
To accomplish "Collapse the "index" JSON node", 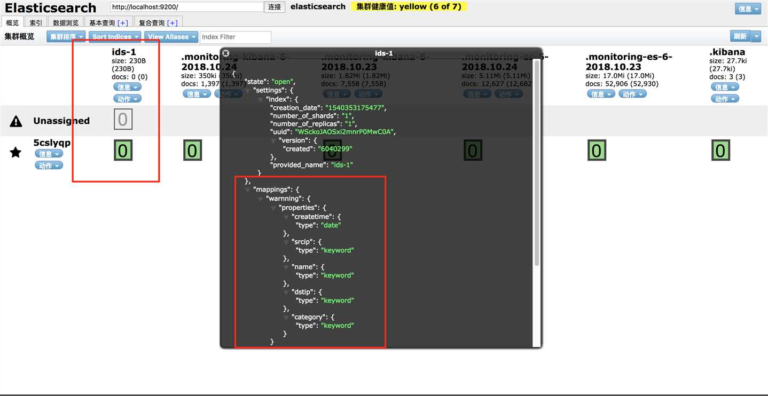I will [261, 100].
